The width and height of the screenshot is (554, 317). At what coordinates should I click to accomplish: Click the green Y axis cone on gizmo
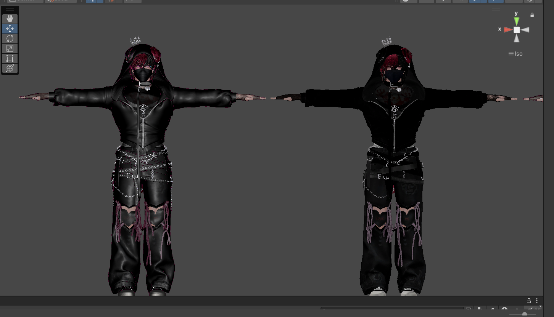[517, 21]
